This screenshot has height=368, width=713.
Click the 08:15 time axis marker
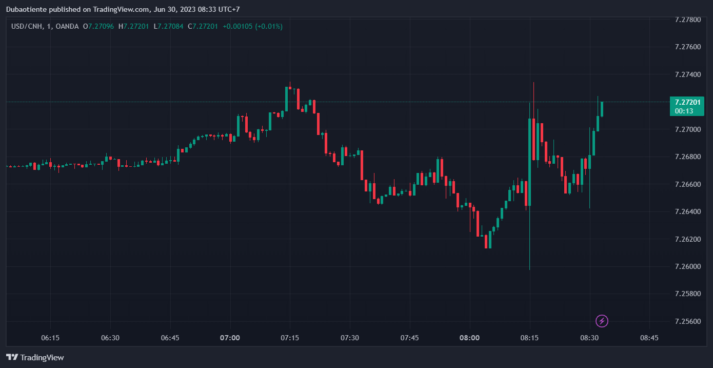529,338
